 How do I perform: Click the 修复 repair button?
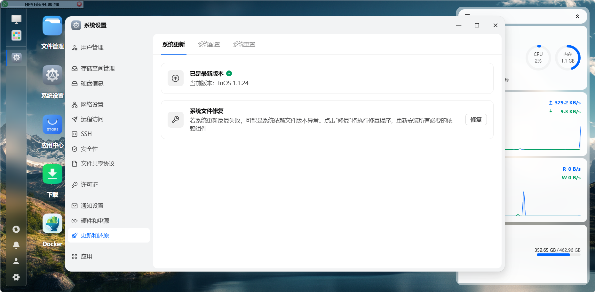coord(476,120)
